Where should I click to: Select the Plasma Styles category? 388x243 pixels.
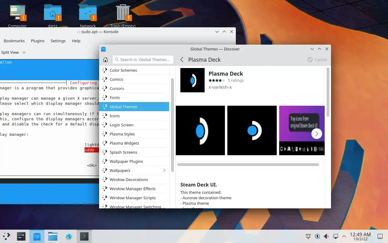click(134, 134)
